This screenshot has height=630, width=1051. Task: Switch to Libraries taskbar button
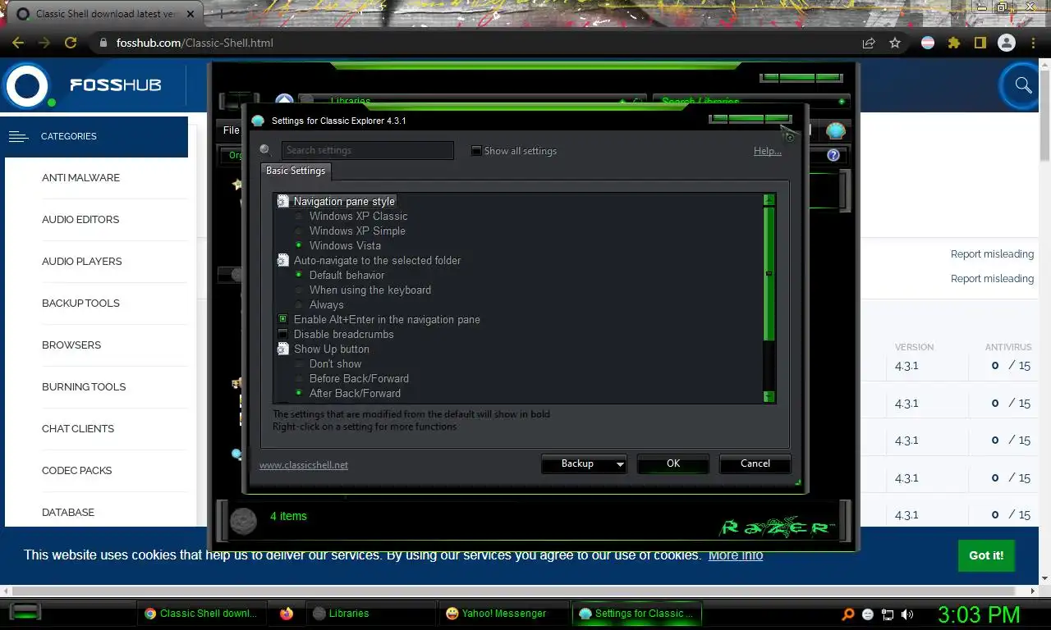pyautogui.click(x=370, y=613)
